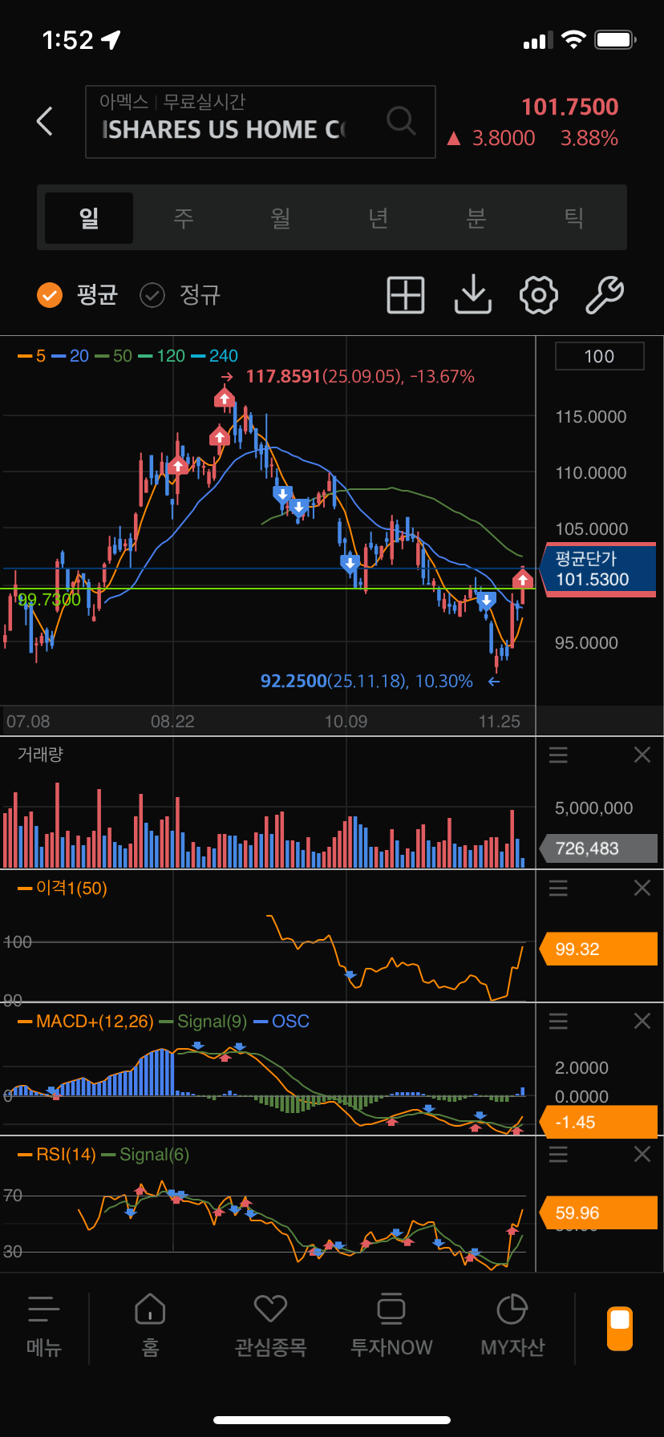Open the stock search magnifier
The image size is (664, 1437).
tap(401, 121)
